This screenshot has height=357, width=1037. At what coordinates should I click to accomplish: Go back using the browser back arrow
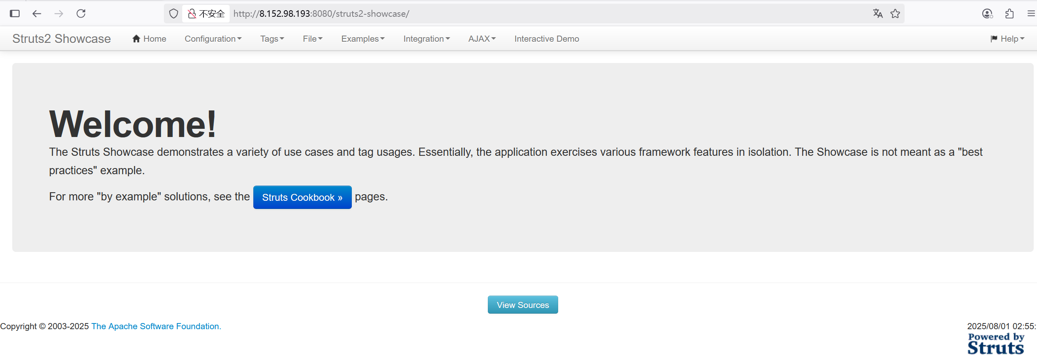[x=37, y=13]
